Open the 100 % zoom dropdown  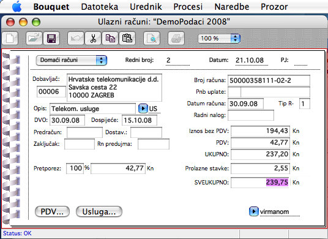[x=219, y=39]
